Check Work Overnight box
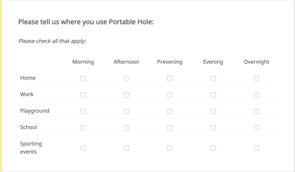The width and height of the screenshot is (295, 172). click(x=256, y=95)
